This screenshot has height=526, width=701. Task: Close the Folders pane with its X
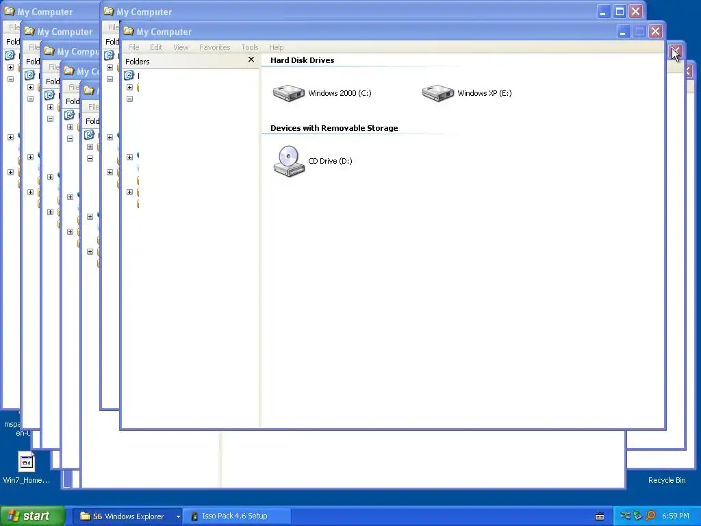click(251, 60)
